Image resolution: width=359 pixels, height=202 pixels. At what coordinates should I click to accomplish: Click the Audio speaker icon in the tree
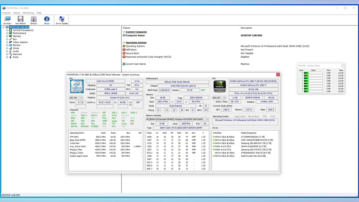click(11, 51)
